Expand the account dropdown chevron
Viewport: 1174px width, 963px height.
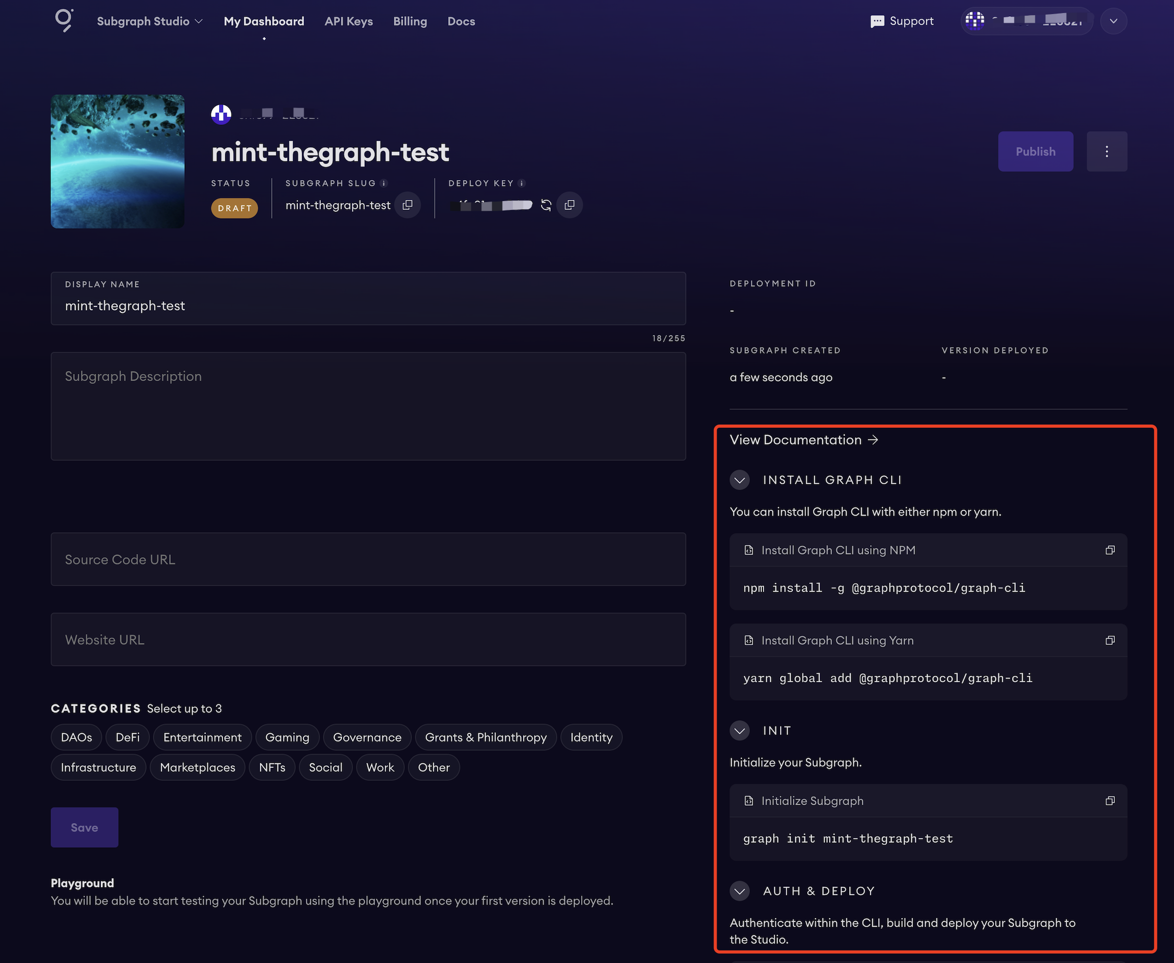(1113, 21)
